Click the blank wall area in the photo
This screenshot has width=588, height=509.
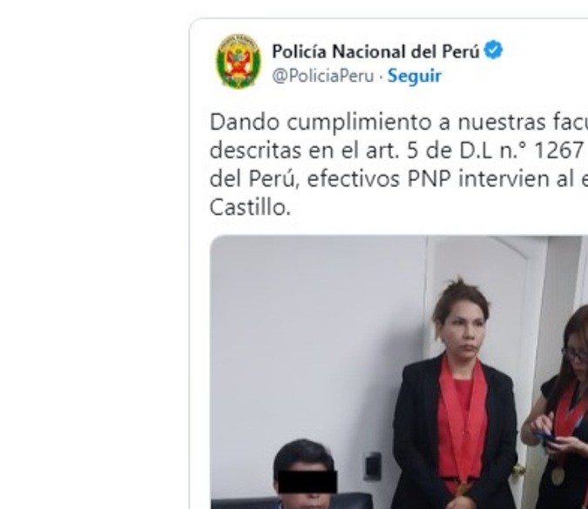point(319,337)
